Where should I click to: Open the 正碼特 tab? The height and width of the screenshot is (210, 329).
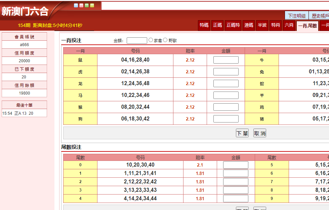(x=233, y=25)
